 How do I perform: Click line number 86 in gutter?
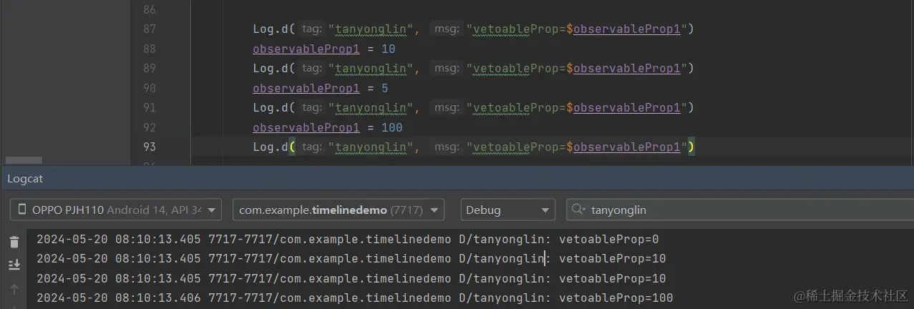149,10
